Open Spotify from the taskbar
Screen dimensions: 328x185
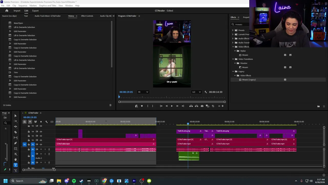coord(74,181)
